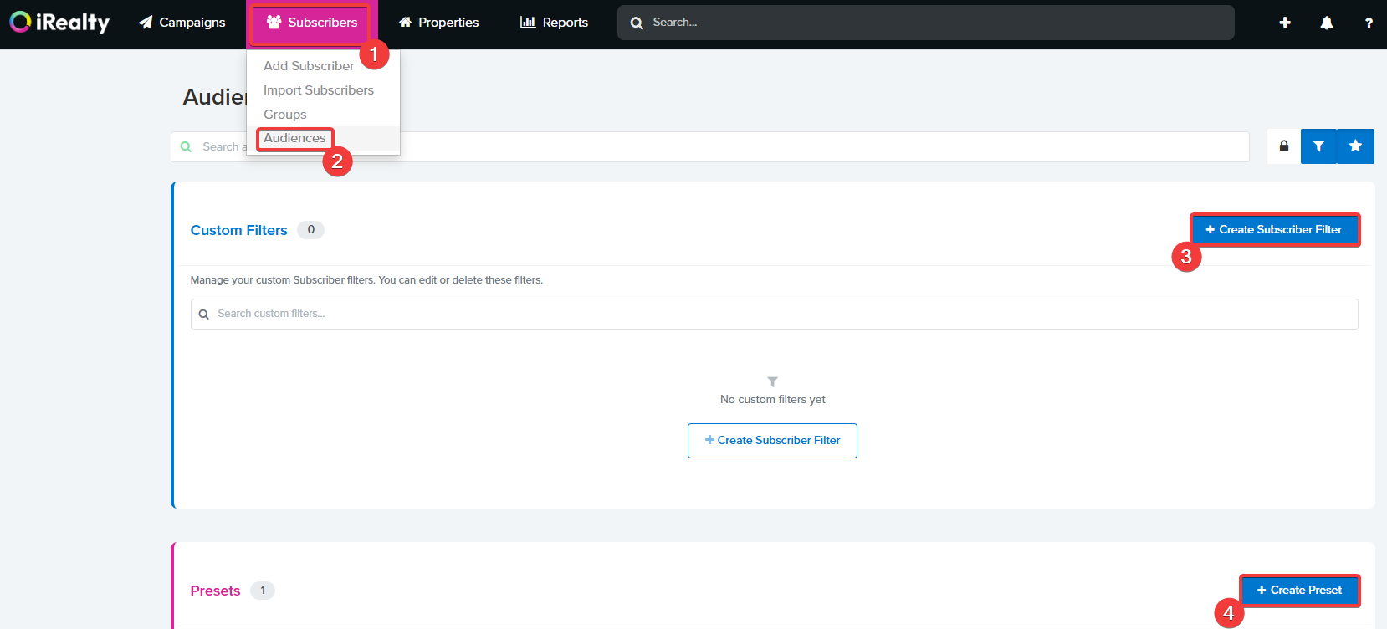Screen dimensions: 1387x629
Task: Choose Groups in Subscribers dropdown
Action: [285, 115]
